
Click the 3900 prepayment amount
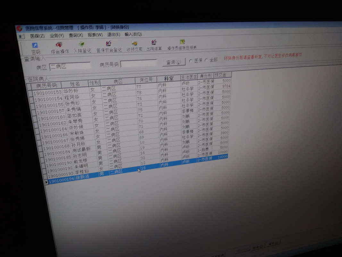pyautogui.click(x=224, y=133)
